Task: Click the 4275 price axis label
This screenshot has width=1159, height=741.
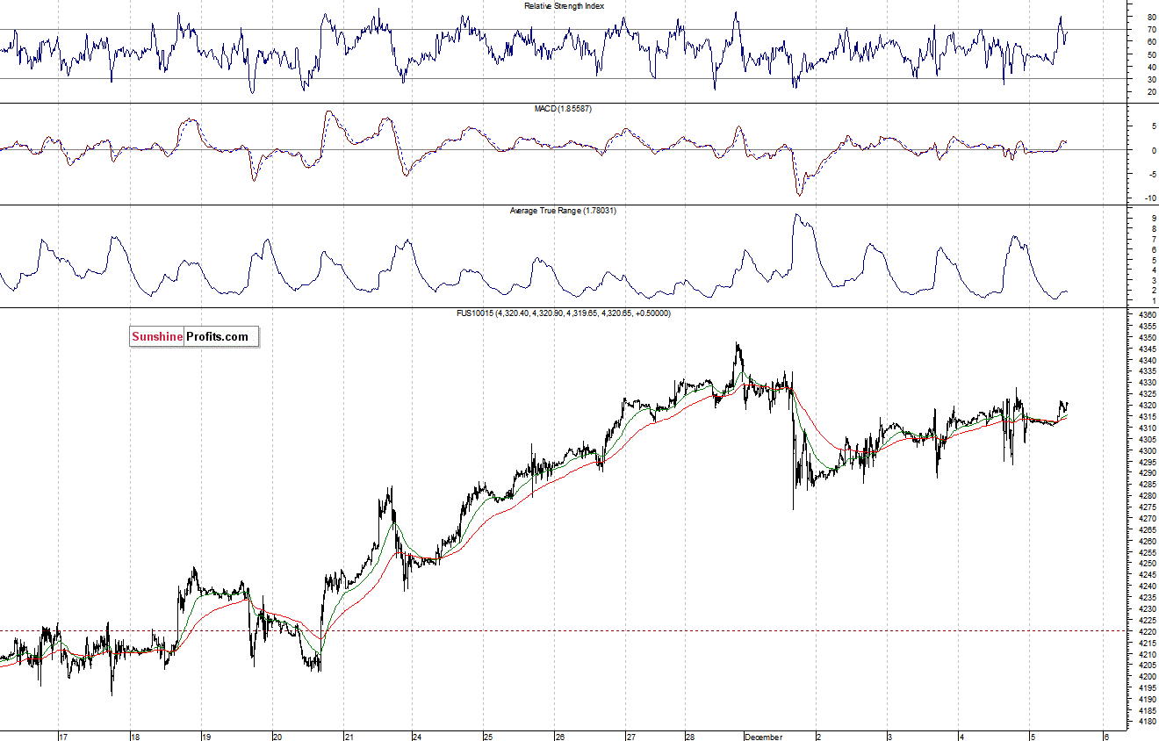Action: coord(1147,507)
